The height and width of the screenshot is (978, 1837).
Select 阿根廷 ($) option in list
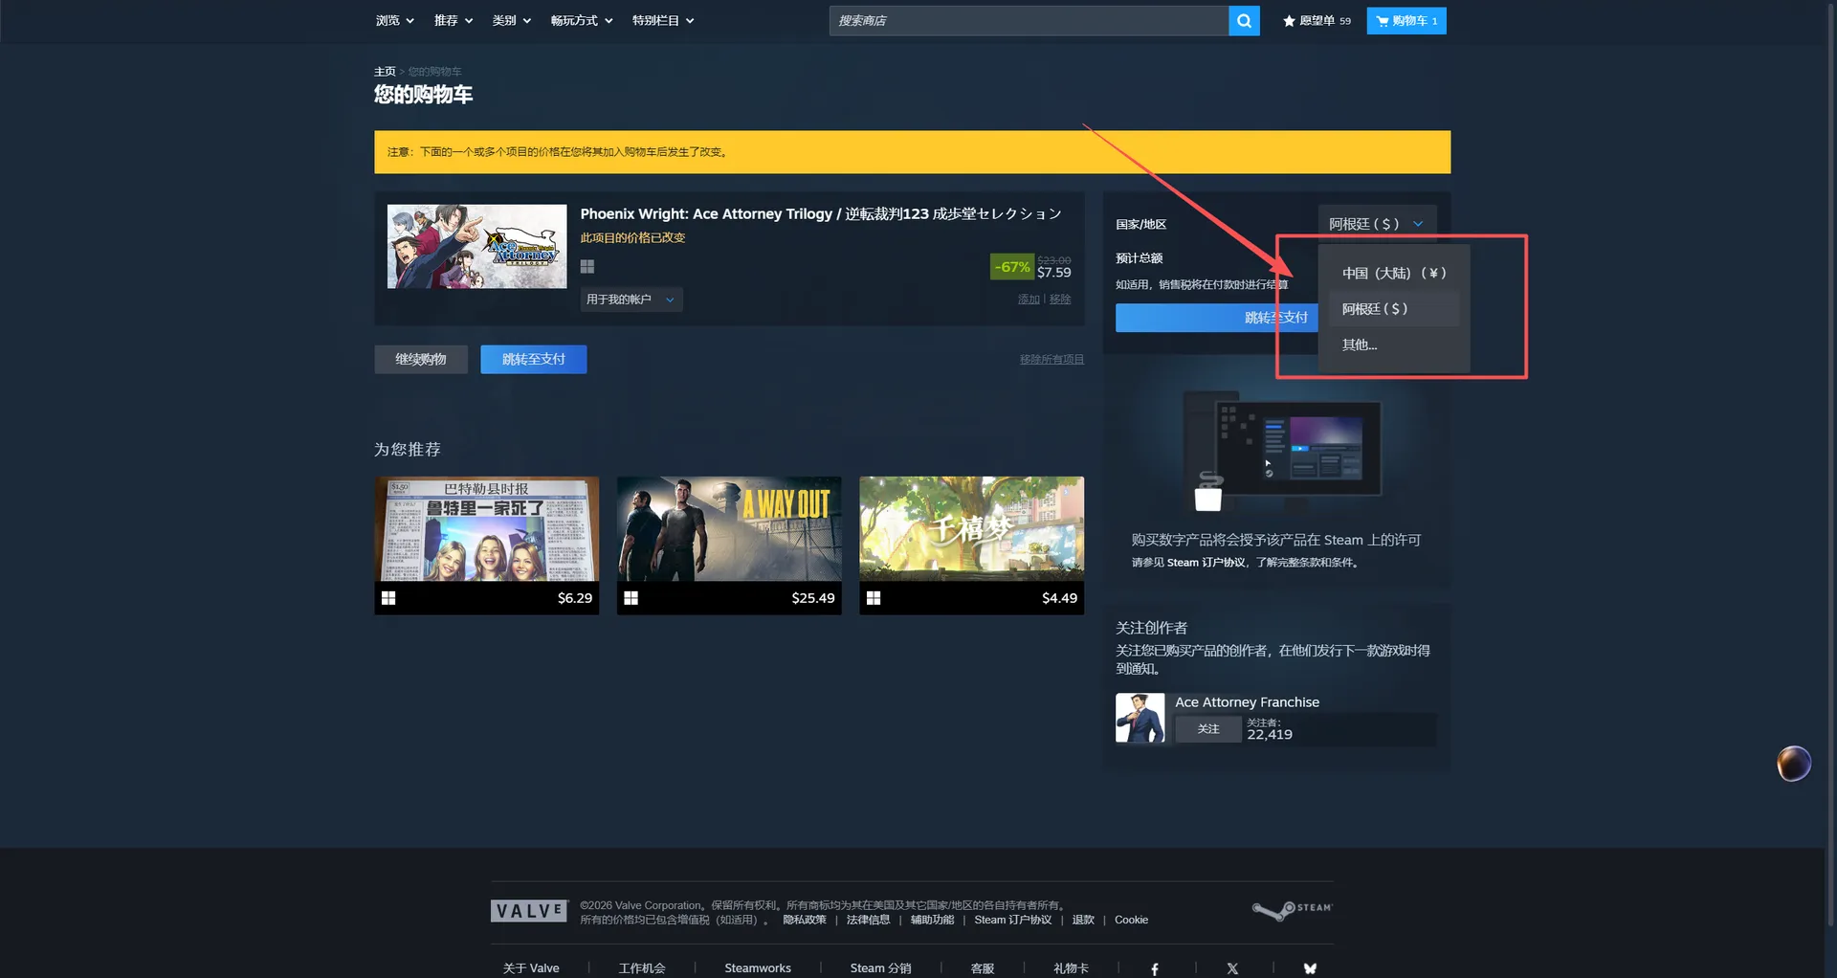click(x=1394, y=309)
